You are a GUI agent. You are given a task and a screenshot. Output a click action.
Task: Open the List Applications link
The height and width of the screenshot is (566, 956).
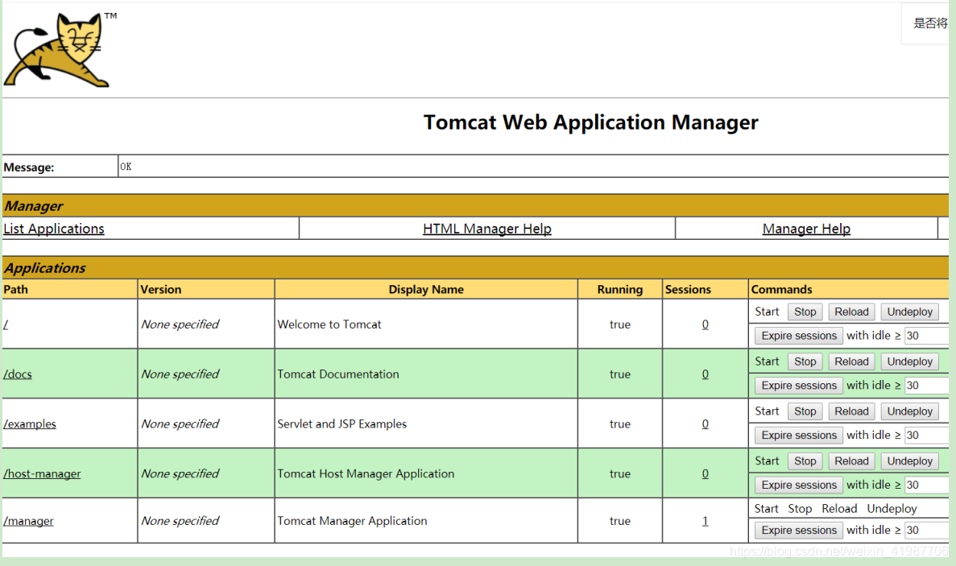coord(54,229)
